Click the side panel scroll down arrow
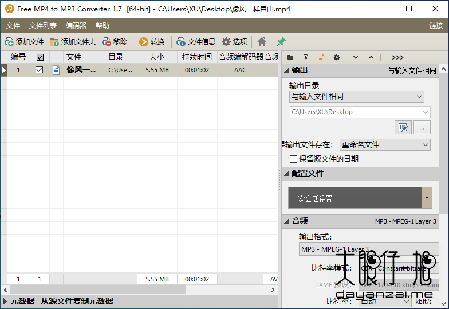 coord(443,303)
